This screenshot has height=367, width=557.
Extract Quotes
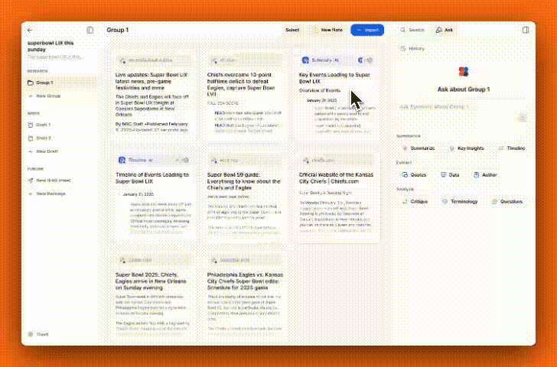tap(414, 175)
